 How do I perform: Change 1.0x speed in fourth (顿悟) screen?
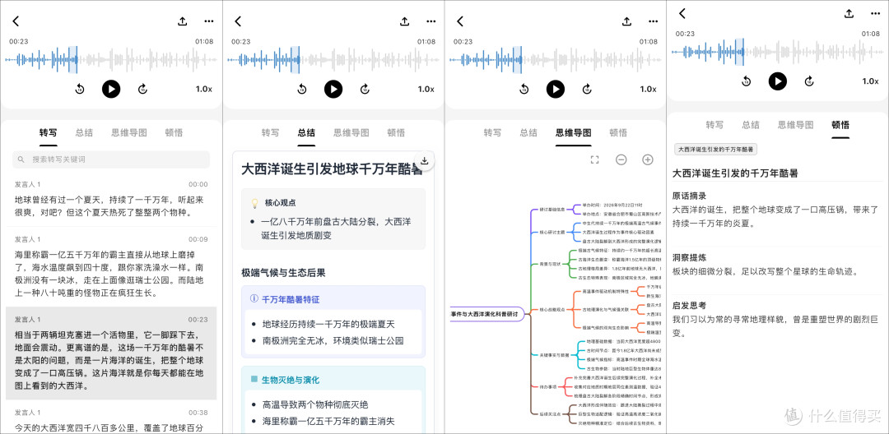point(870,81)
